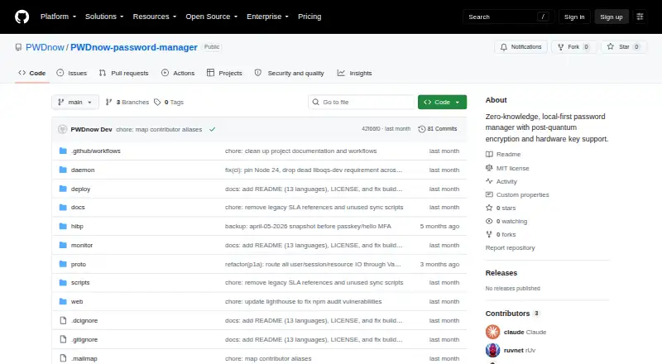
Task: Open the .mailmap file
Action: (x=84, y=358)
